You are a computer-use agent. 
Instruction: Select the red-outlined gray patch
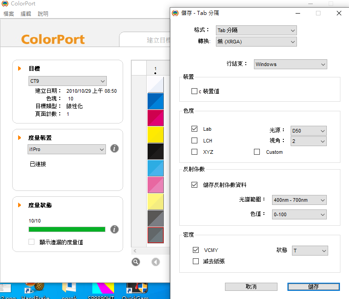click(156, 235)
